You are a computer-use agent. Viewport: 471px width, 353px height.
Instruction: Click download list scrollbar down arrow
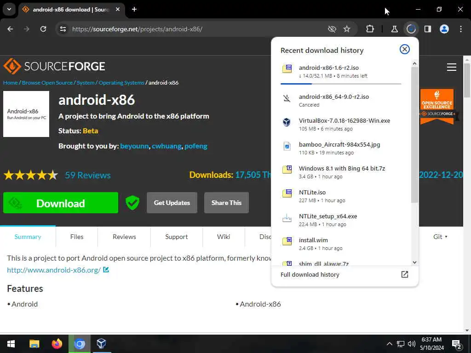pyautogui.click(x=414, y=262)
